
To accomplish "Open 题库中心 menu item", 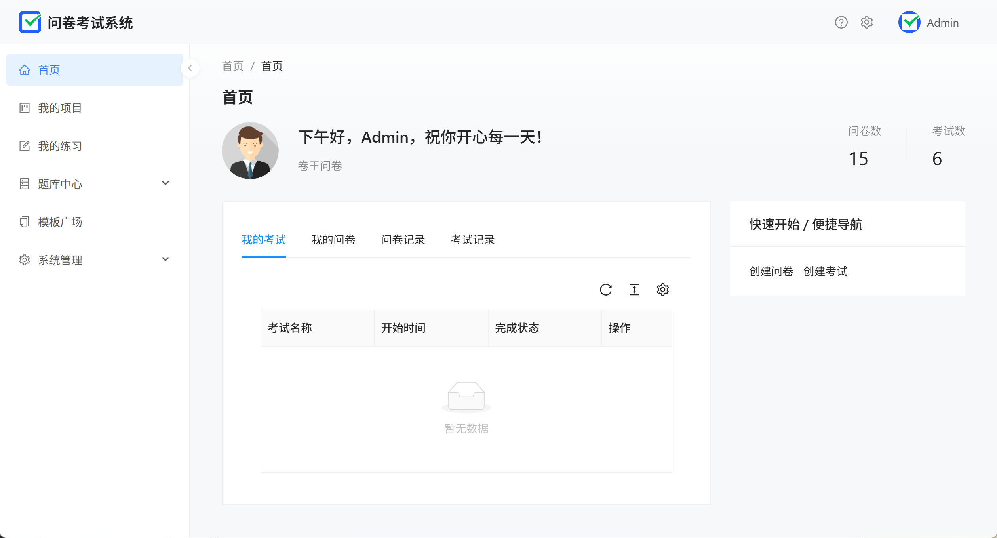I will (95, 184).
